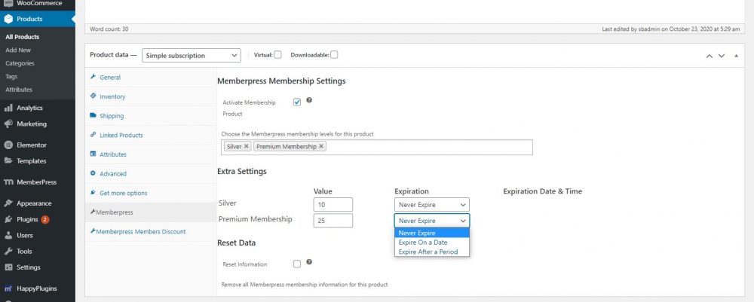
Task: Go to Add New under Products
Action: [18, 50]
